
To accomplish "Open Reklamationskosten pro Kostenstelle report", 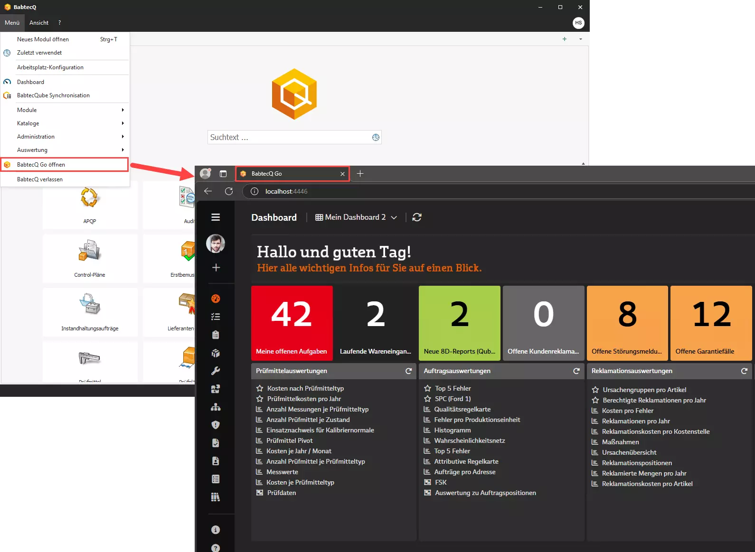I will [x=656, y=431].
